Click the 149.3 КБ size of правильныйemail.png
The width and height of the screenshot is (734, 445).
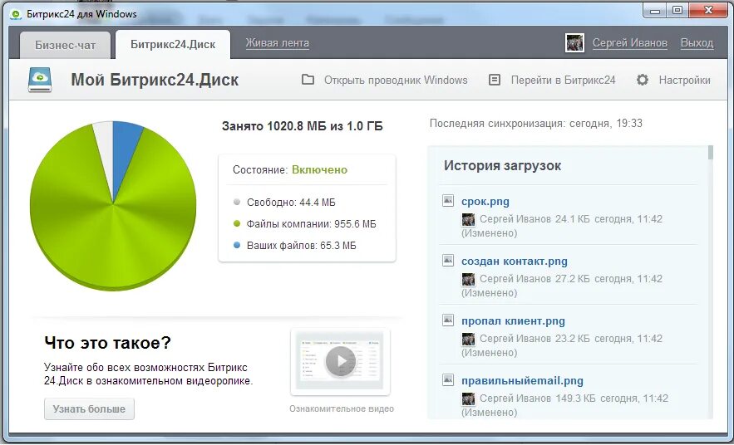click(x=575, y=399)
